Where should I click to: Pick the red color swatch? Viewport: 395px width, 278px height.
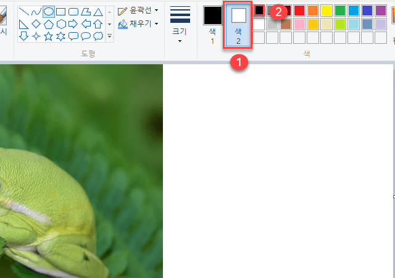click(x=299, y=11)
